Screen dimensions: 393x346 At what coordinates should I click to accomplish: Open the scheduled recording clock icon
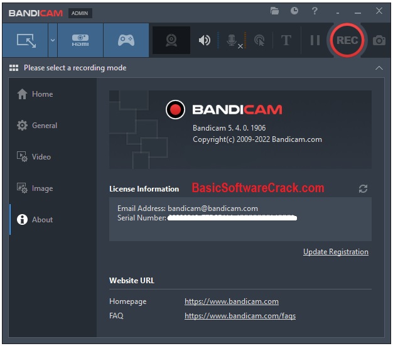click(294, 11)
